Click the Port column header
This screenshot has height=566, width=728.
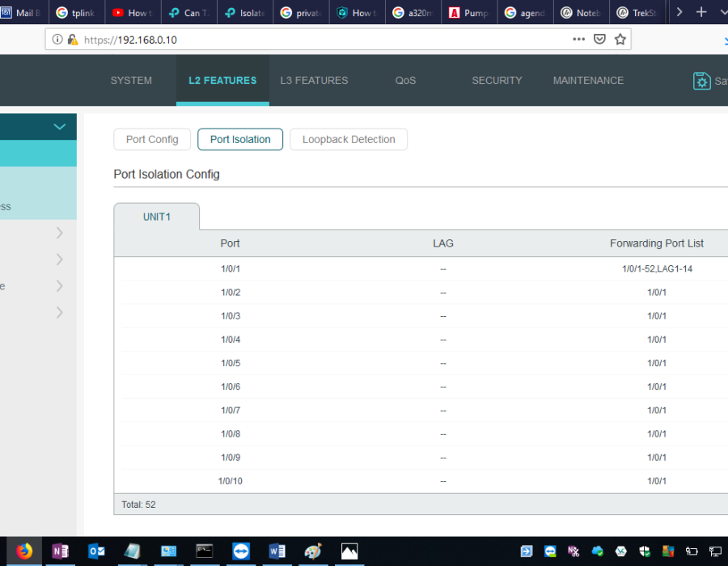click(230, 243)
